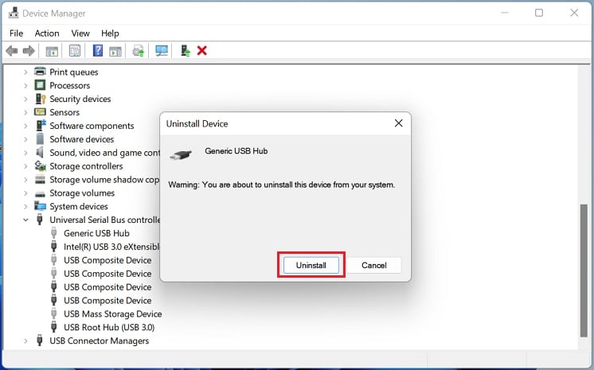Maximize the Device Manager window

click(x=539, y=13)
